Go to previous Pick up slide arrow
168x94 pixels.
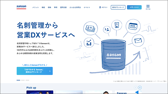click(x=135, y=88)
